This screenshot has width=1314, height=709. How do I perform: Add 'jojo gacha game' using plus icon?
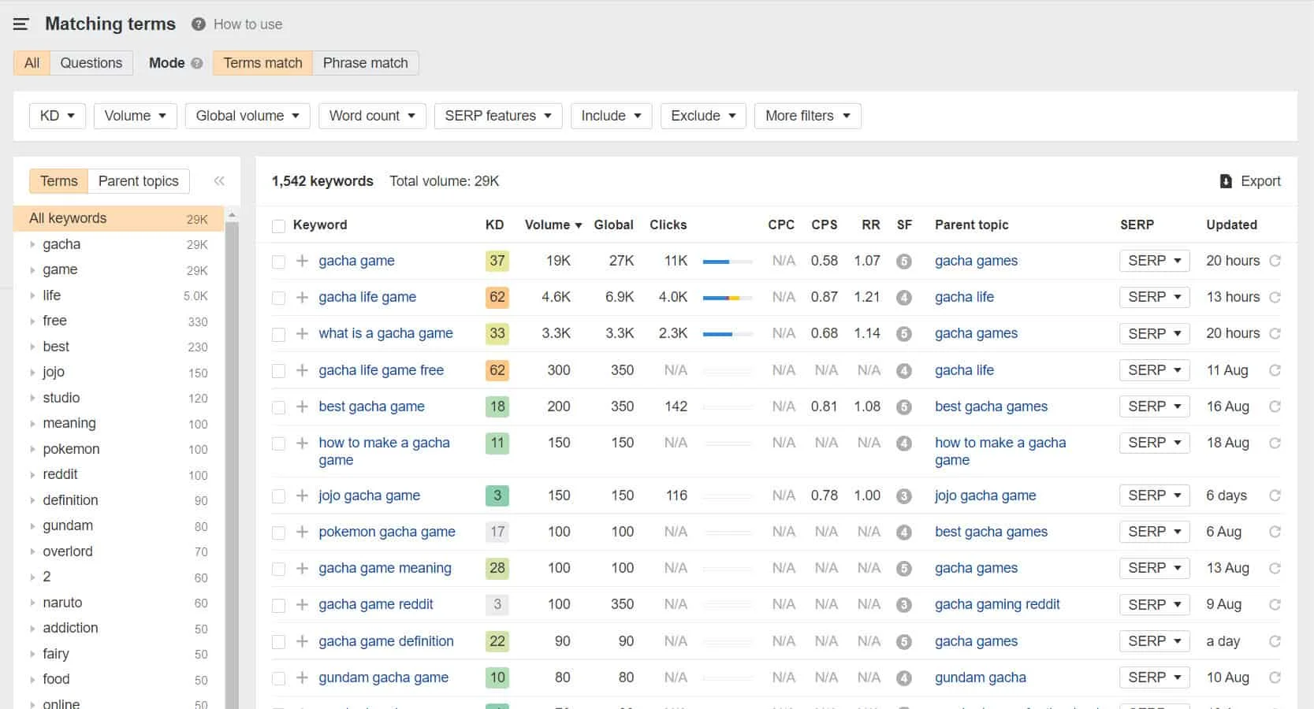302,496
